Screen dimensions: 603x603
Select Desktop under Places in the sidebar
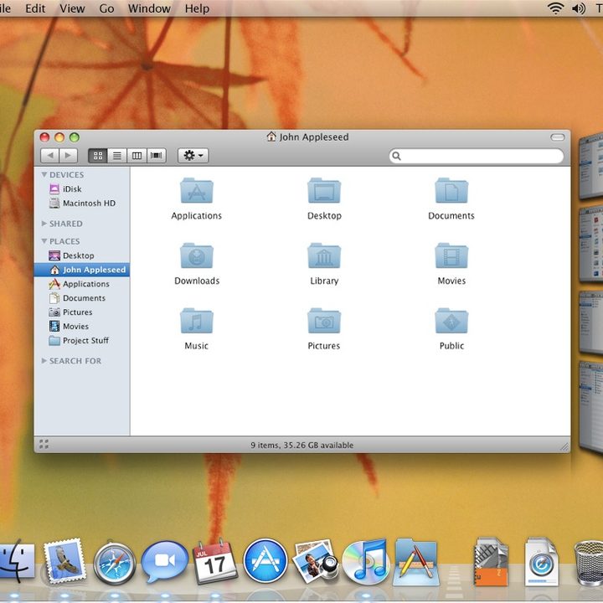tap(82, 255)
